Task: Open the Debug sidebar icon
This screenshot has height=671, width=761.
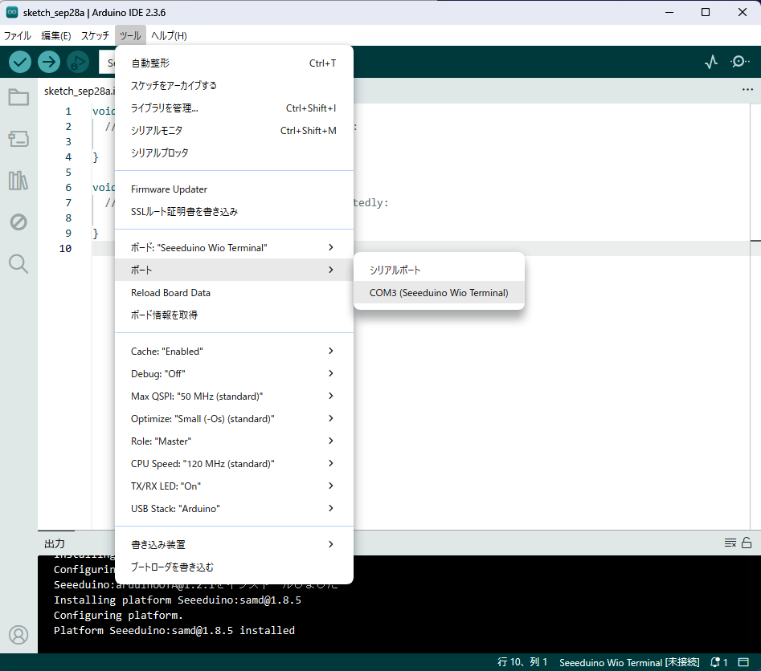Action: click(18, 222)
